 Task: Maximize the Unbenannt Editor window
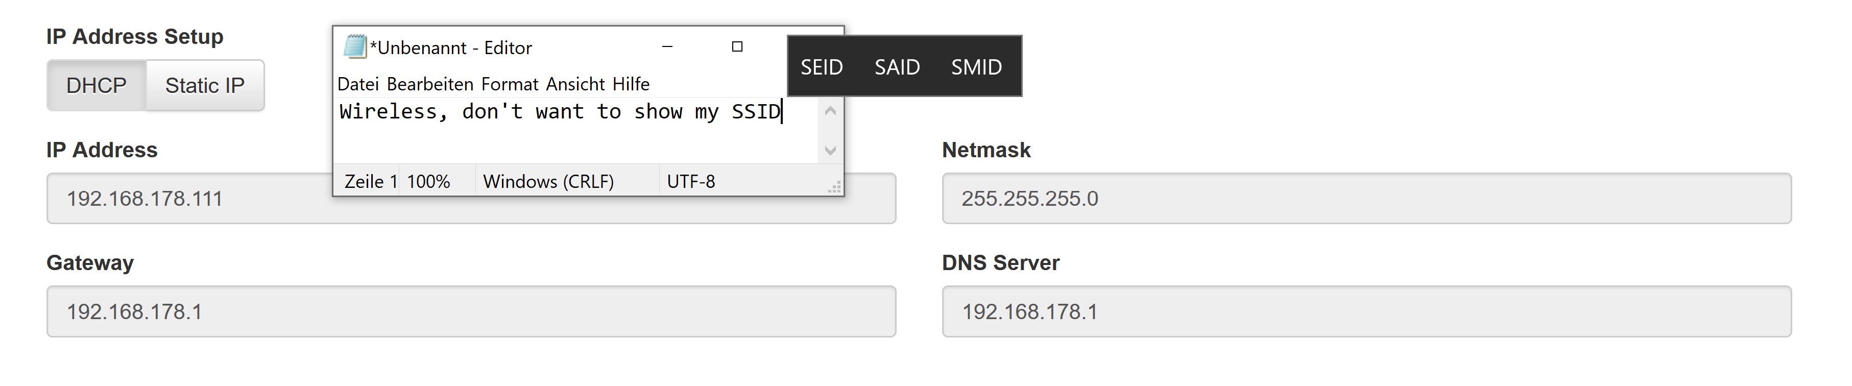coord(737,47)
